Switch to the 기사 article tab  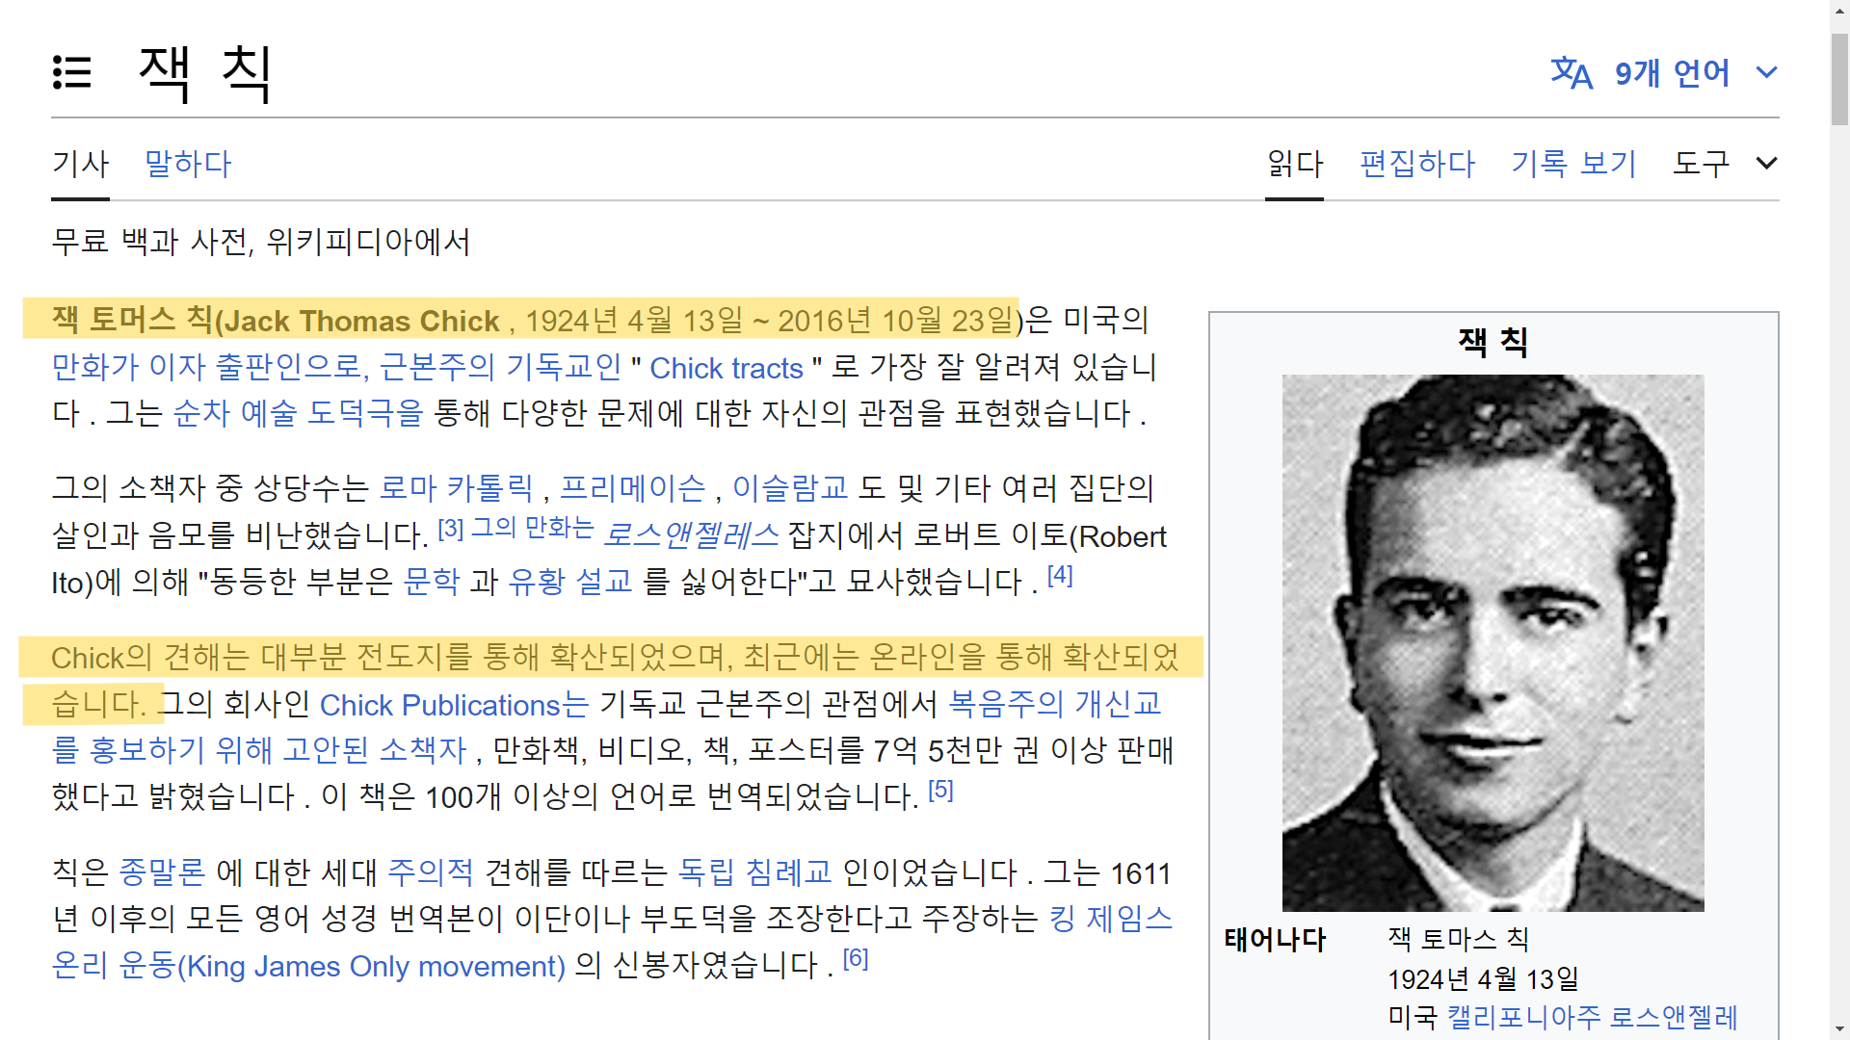click(x=81, y=164)
